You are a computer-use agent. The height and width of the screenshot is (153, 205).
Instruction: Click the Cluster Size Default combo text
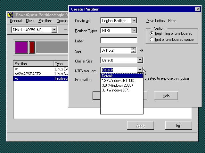tap(108, 60)
